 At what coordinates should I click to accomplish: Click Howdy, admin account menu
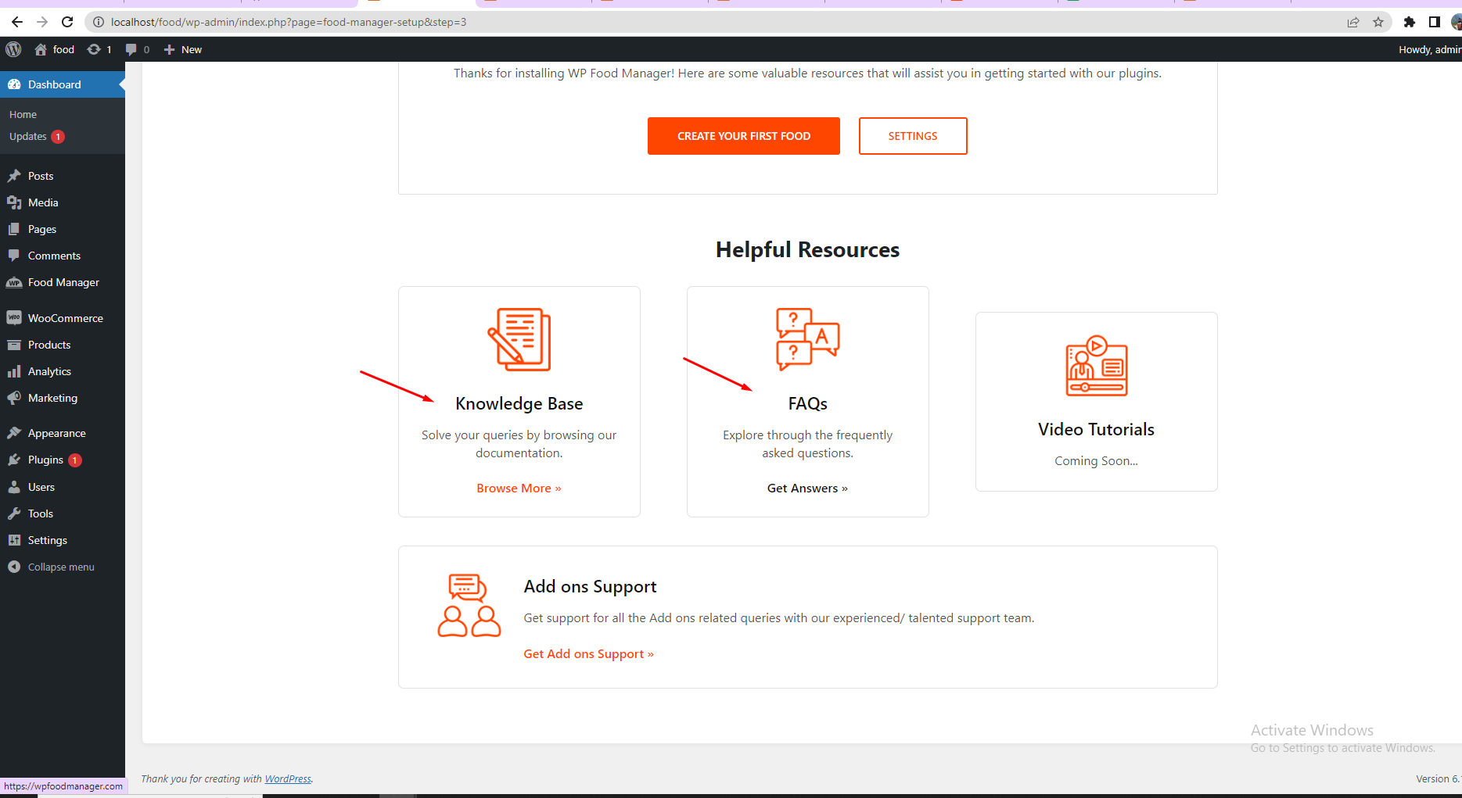[1429, 49]
